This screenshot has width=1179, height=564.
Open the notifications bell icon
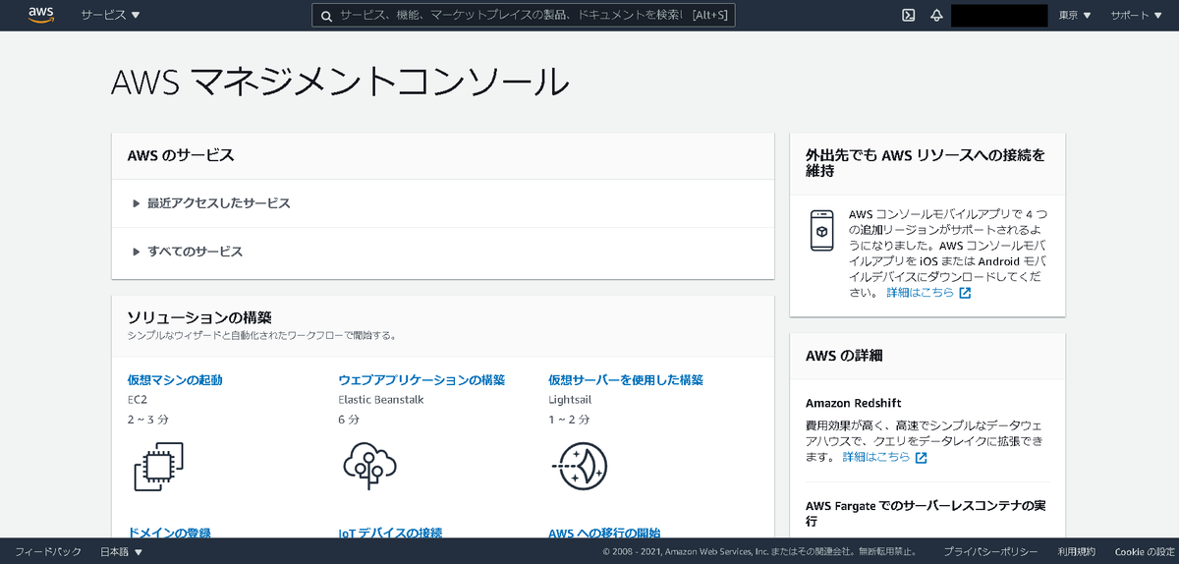[x=936, y=15]
